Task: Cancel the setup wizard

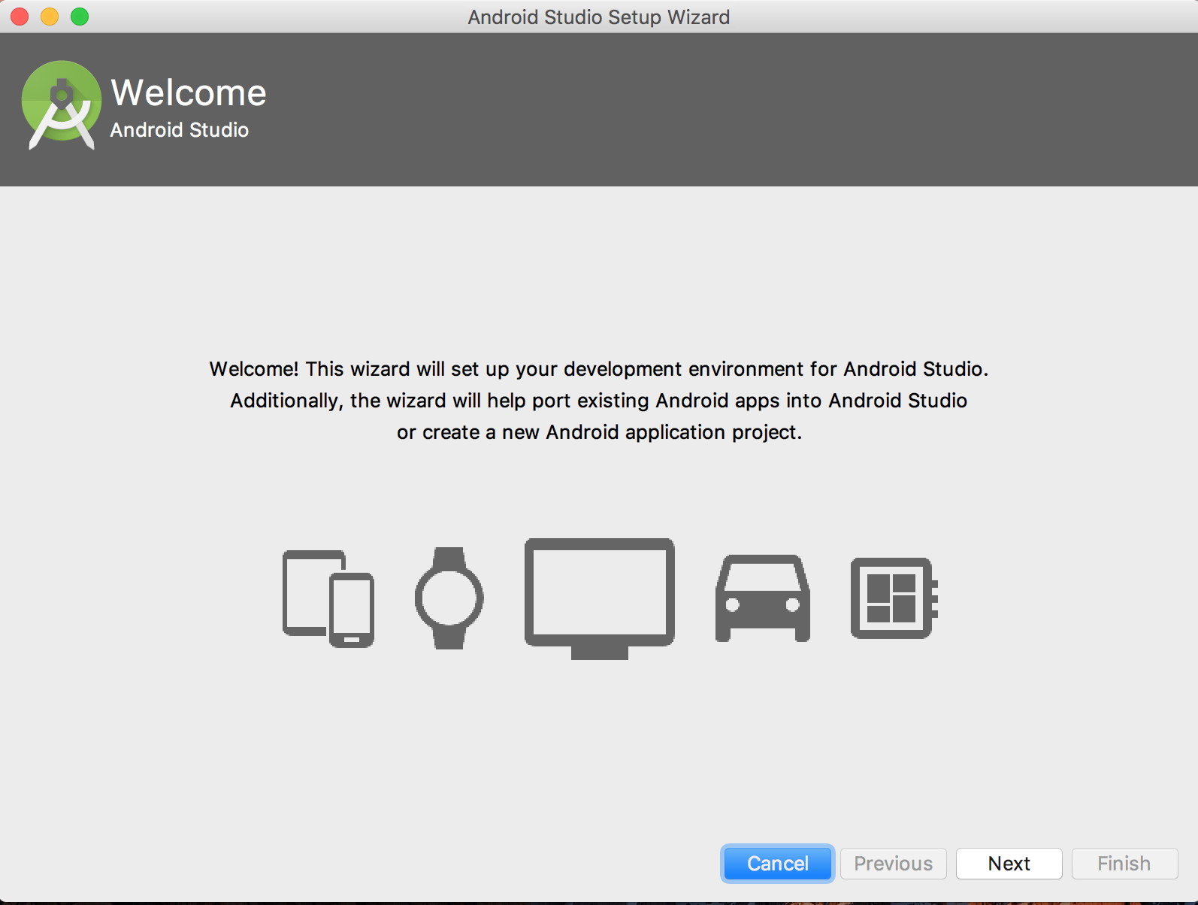Action: coord(778,864)
